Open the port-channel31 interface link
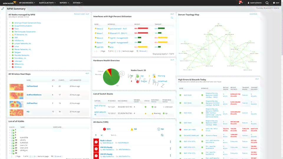 pos(118,29)
